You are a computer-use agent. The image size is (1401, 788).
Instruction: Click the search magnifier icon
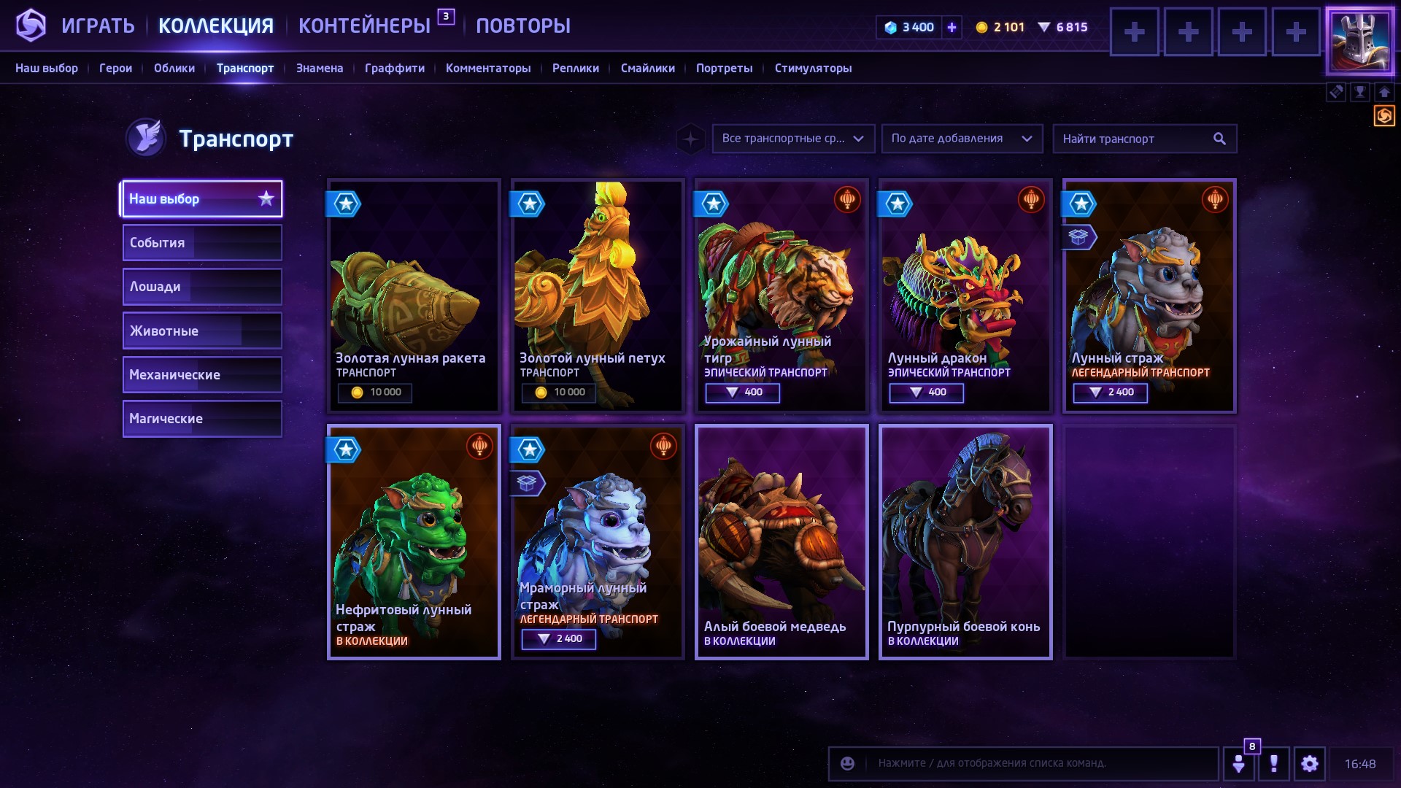(x=1219, y=139)
